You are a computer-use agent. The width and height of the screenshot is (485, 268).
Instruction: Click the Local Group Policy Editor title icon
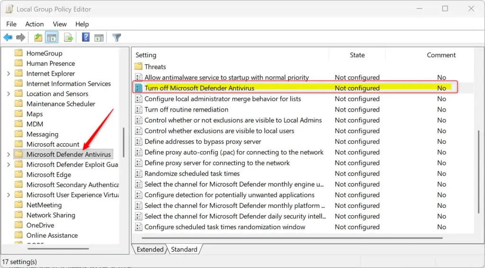[9, 9]
